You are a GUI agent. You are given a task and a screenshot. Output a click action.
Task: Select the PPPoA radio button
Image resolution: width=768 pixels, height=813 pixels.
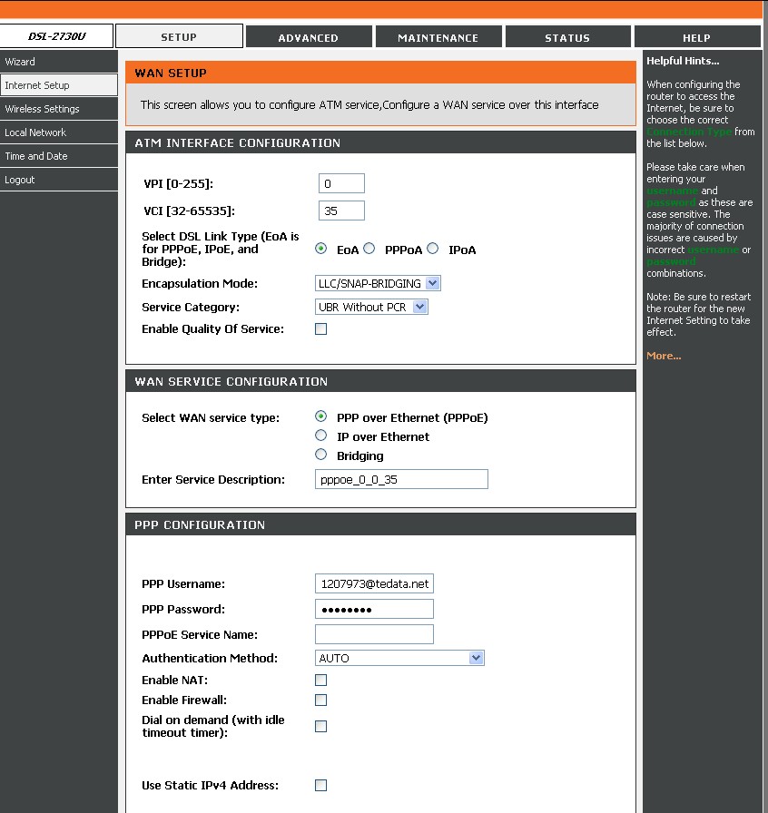click(369, 249)
